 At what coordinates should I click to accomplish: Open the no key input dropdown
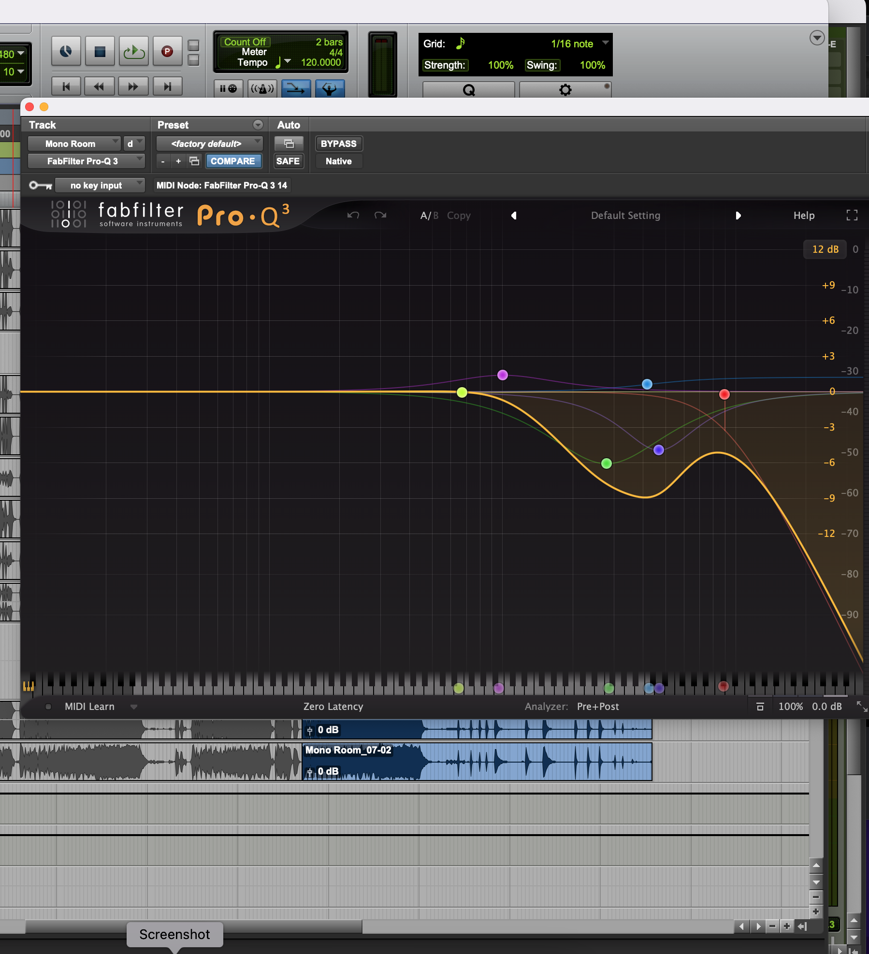[x=100, y=185]
